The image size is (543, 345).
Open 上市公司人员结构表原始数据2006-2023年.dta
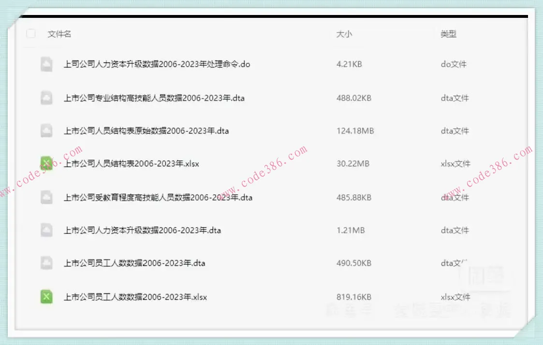click(147, 130)
